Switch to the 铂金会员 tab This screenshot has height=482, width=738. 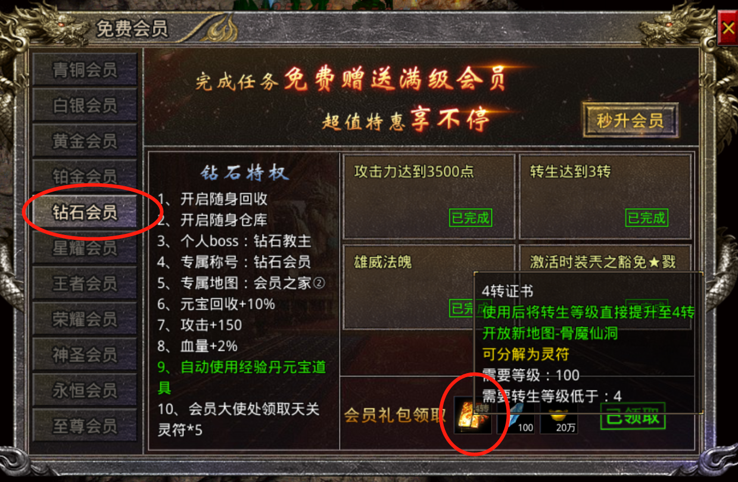pyautogui.click(x=85, y=176)
